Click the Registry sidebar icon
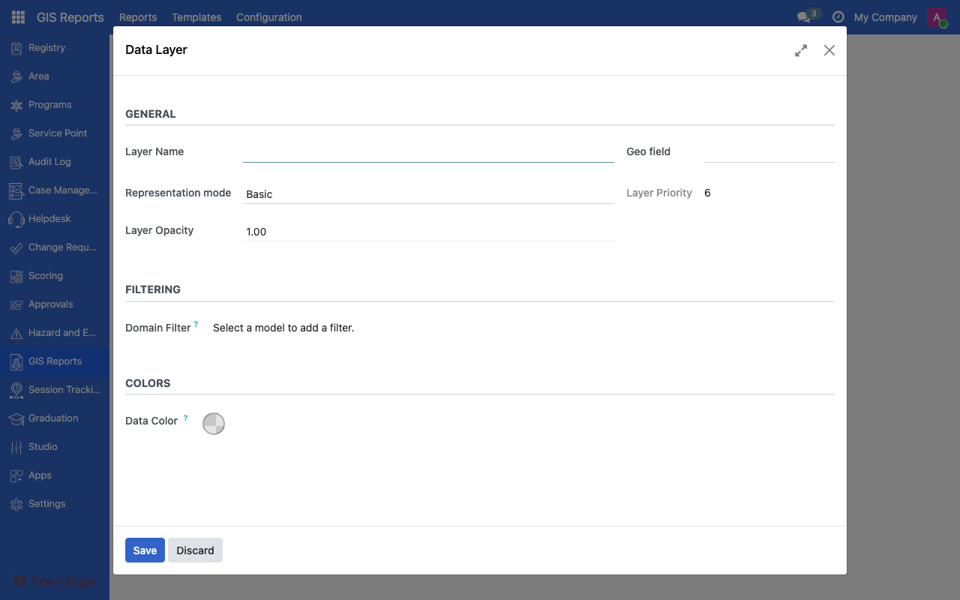 click(x=16, y=48)
